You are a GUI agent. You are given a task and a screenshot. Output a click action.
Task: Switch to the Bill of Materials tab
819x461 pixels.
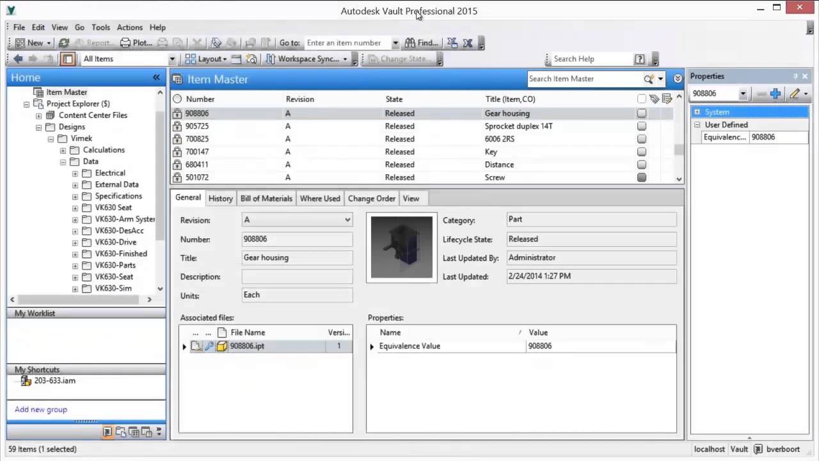coord(266,198)
